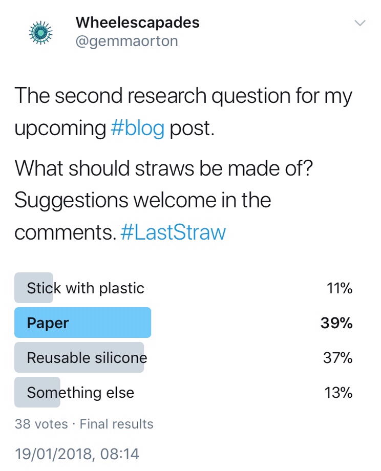
Task: Choose the 'Reusable silicone' poll option
Action: pos(87,358)
